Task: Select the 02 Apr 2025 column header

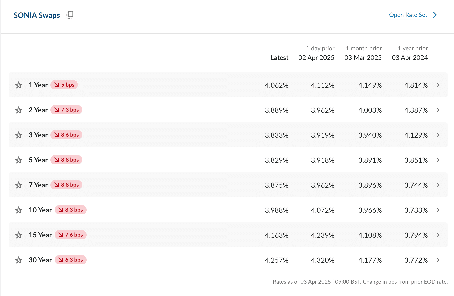Action: click(x=316, y=58)
